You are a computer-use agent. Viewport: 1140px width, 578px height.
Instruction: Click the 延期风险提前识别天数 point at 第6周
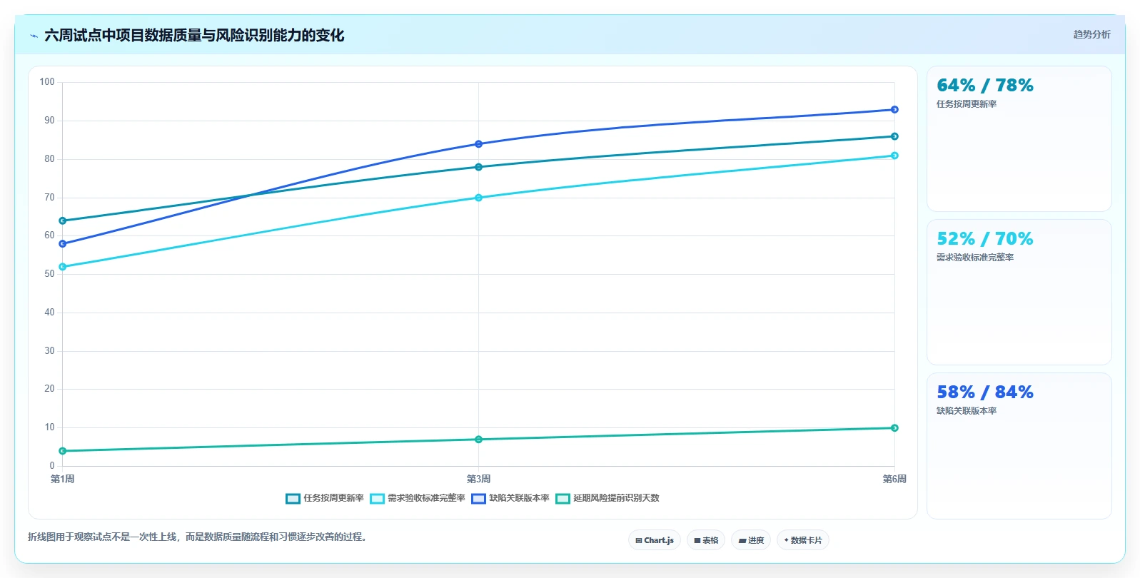894,428
